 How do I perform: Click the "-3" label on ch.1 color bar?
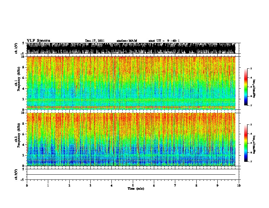pos(250,68)
